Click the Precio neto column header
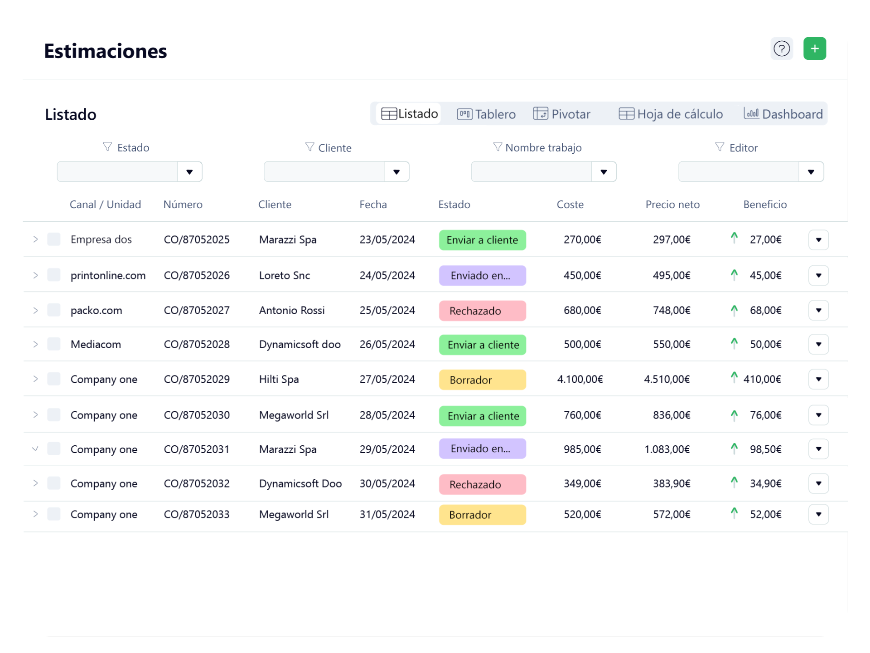Screen dimensions: 870x653 point(672,205)
